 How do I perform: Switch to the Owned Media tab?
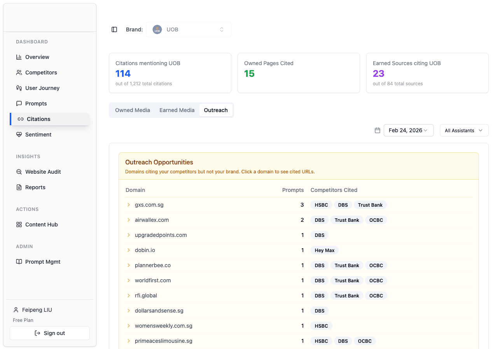132,110
